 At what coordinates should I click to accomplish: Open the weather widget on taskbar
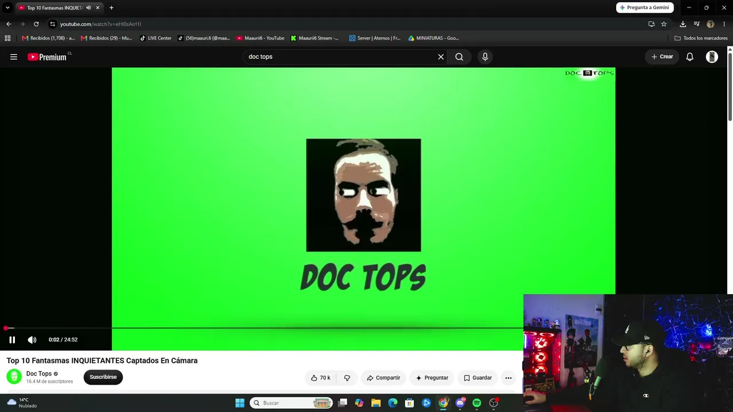23,403
